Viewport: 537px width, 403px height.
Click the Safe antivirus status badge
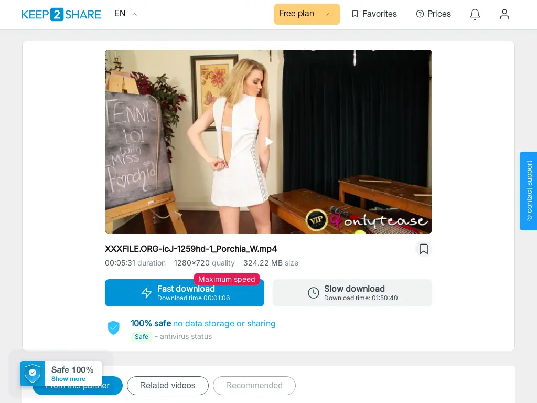coord(142,336)
